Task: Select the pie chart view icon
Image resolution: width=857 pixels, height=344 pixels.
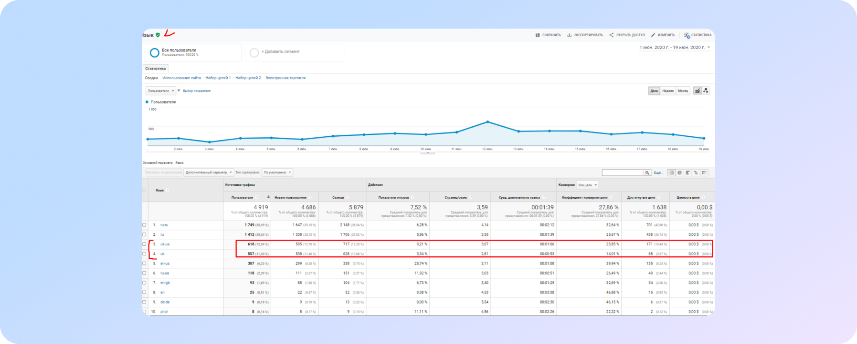Action: pyautogui.click(x=680, y=172)
